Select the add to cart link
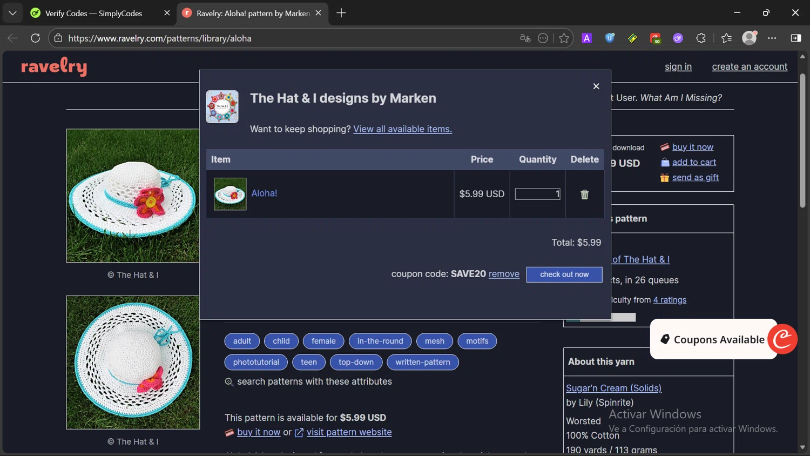The width and height of the screenshot is (810, 456). (x=694, y=162)
